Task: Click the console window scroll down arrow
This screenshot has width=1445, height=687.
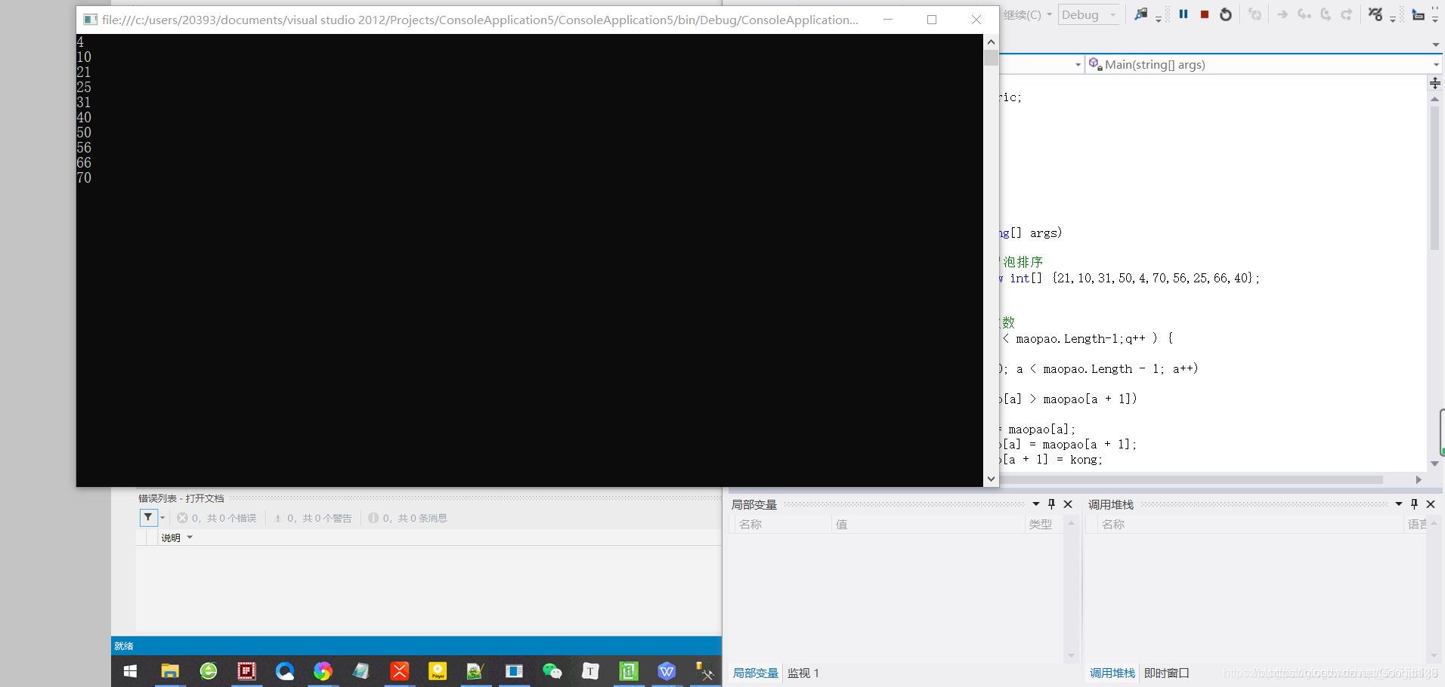Action: pyautogui.click(x=991, y=479)
